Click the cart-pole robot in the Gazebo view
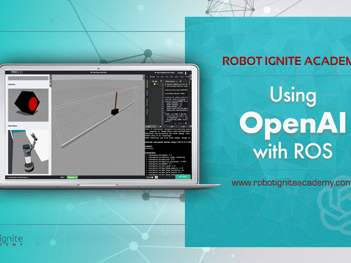351x263 pixels. tap(115, 104)
